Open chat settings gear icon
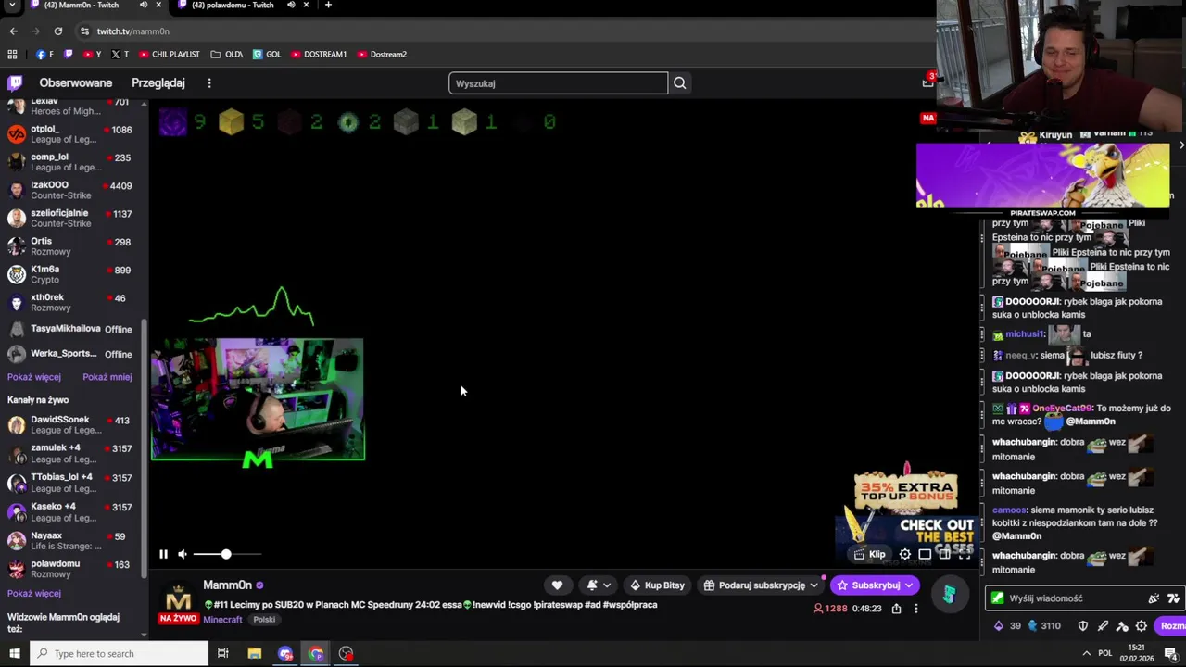 coord(1142,625)
